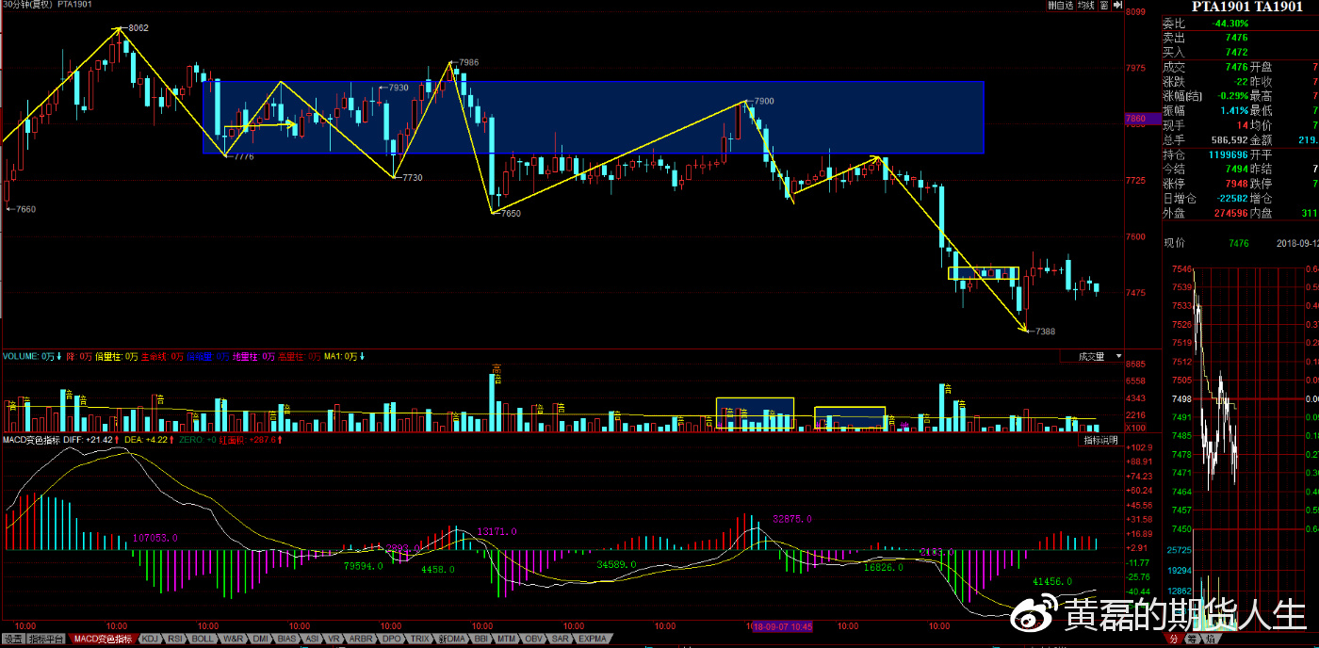
Task: Click the 总手 value 586,592
Action: point(1229,139)
